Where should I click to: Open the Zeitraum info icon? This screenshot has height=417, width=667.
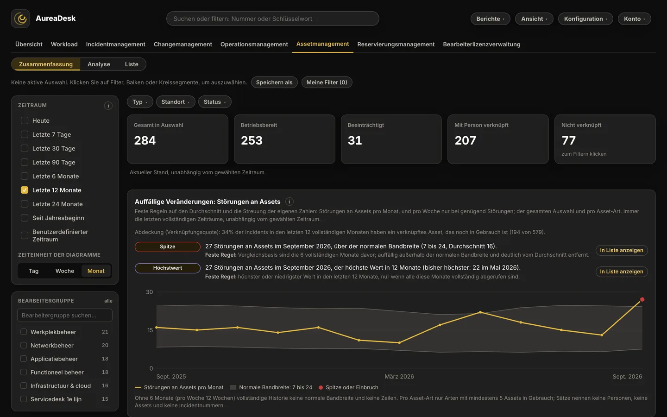(x=108, y=106)
